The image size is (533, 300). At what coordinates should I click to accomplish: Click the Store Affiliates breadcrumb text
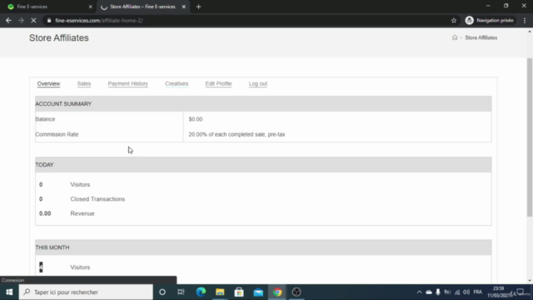click(481, 37)
